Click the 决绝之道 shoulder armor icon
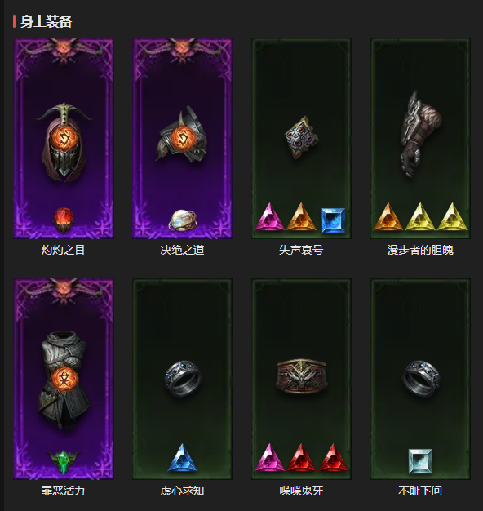 click(x=183, y=136)
